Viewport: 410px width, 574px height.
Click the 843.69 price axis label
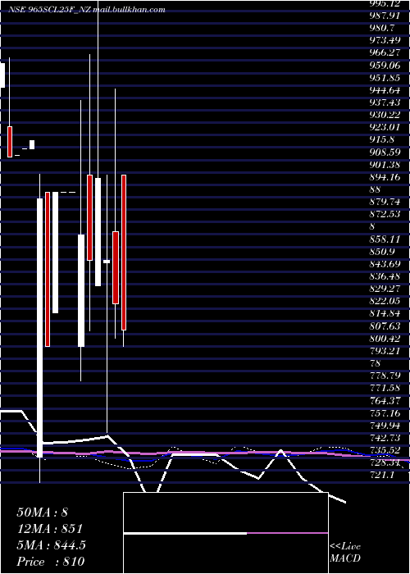[385, 263]
